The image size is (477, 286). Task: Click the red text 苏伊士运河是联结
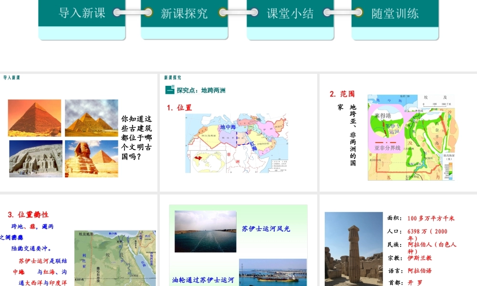43,261
